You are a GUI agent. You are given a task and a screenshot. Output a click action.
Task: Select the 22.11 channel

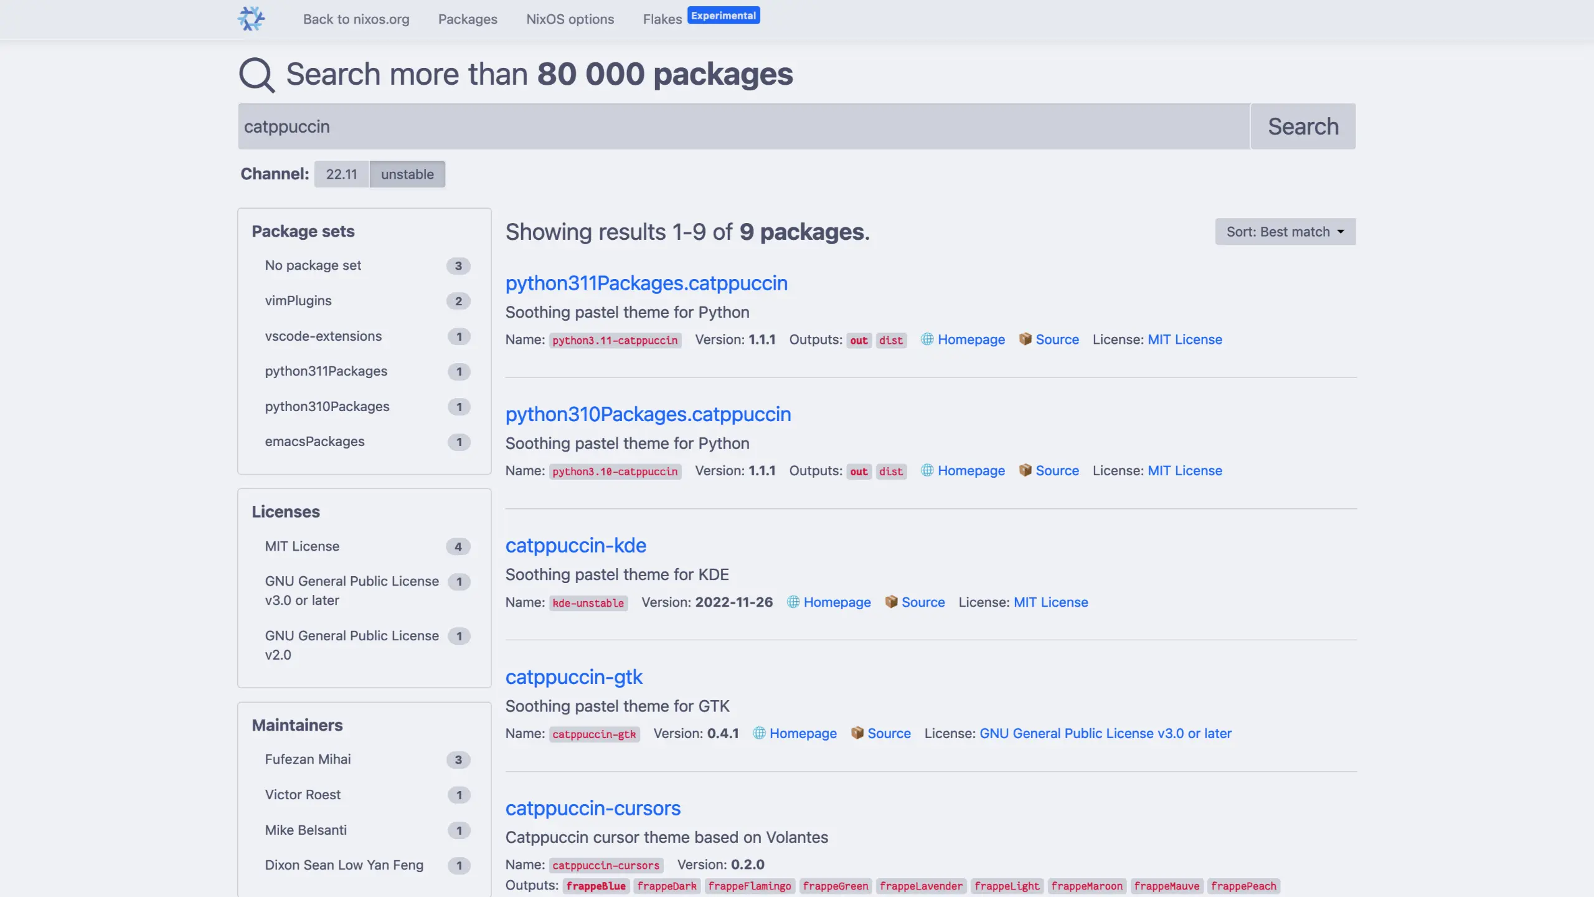coord(342,174)
